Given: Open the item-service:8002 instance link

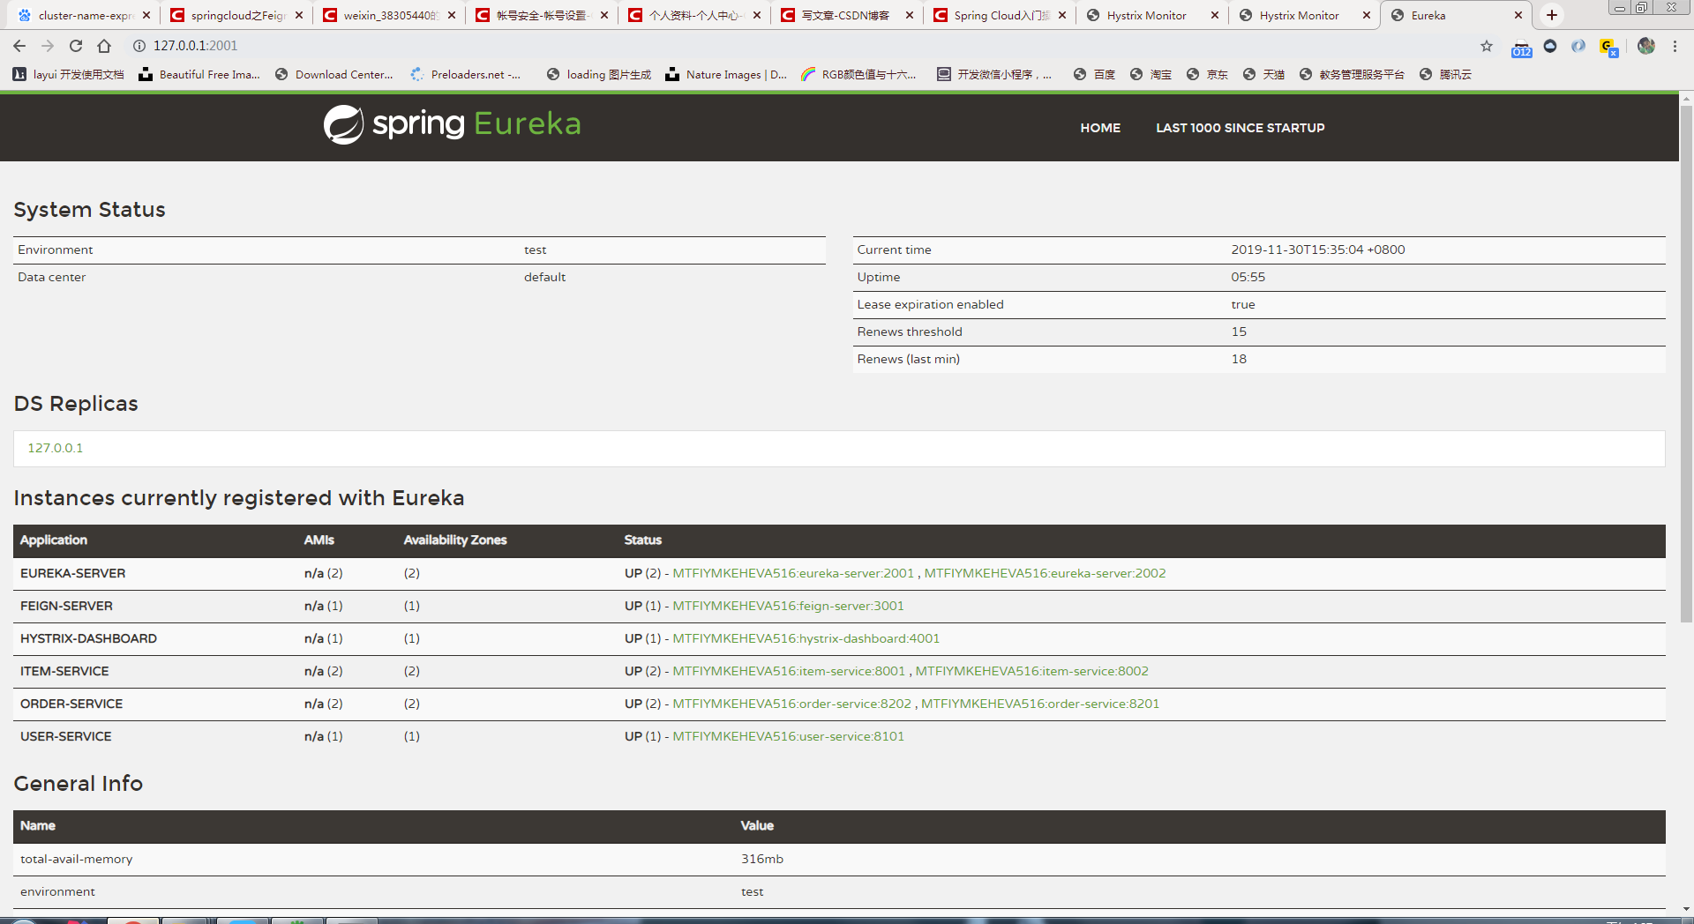Looking at the screenshot, I should click(1031, 671).
